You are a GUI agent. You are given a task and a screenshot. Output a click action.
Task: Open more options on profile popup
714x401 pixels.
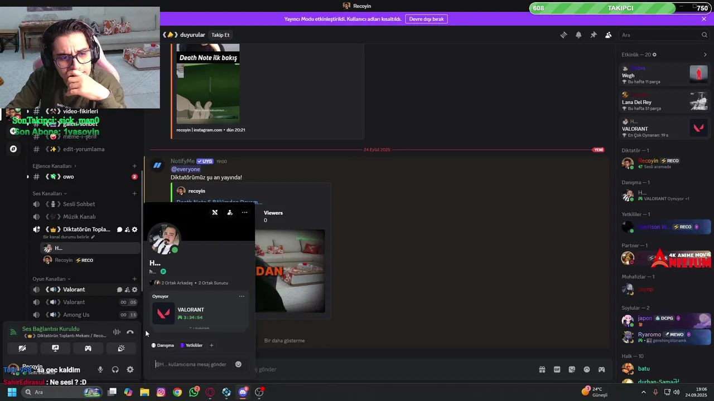point(244,212)
